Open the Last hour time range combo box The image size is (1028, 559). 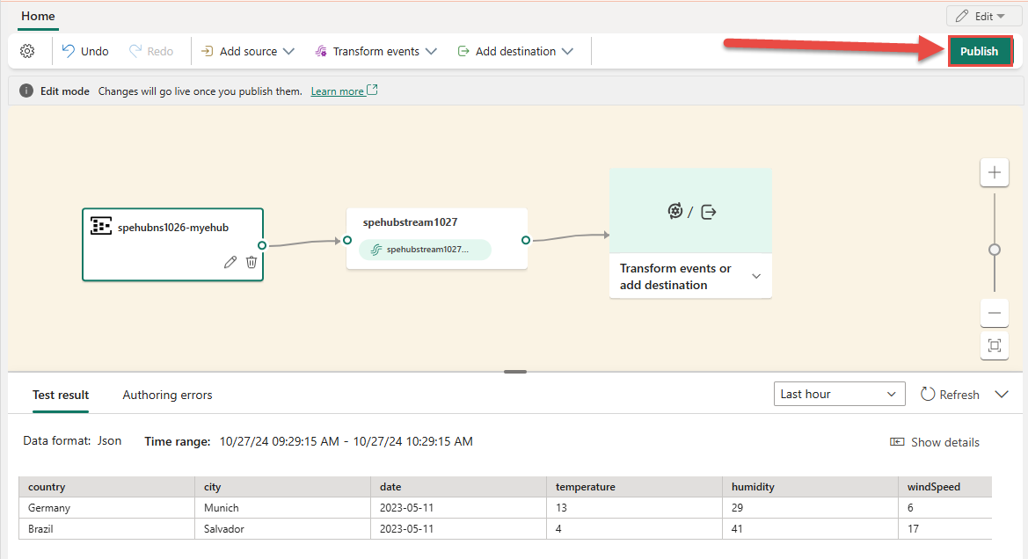click(x=839, y=394)
